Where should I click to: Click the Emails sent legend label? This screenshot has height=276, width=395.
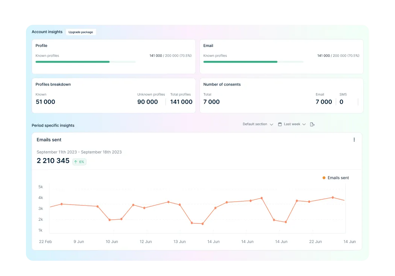coord(338,178)
